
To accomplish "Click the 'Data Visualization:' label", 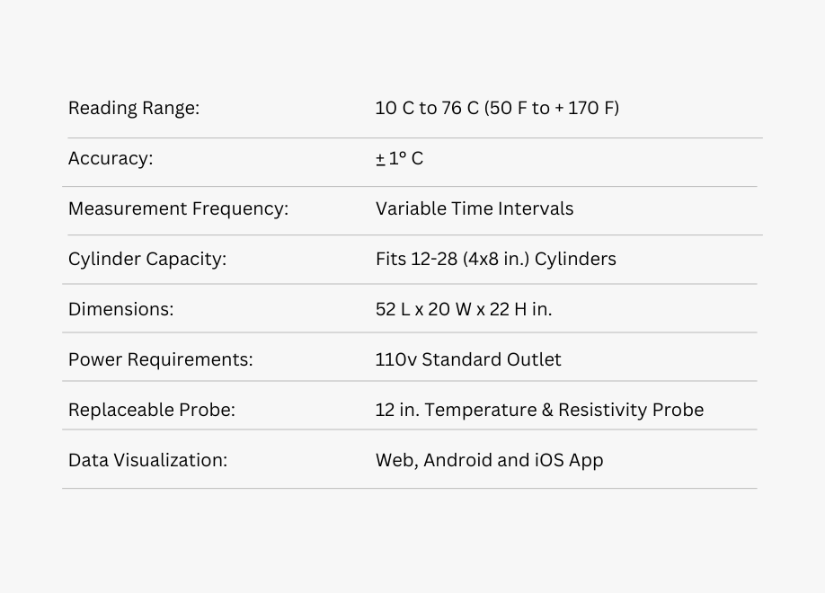I will tap(147, 461).
